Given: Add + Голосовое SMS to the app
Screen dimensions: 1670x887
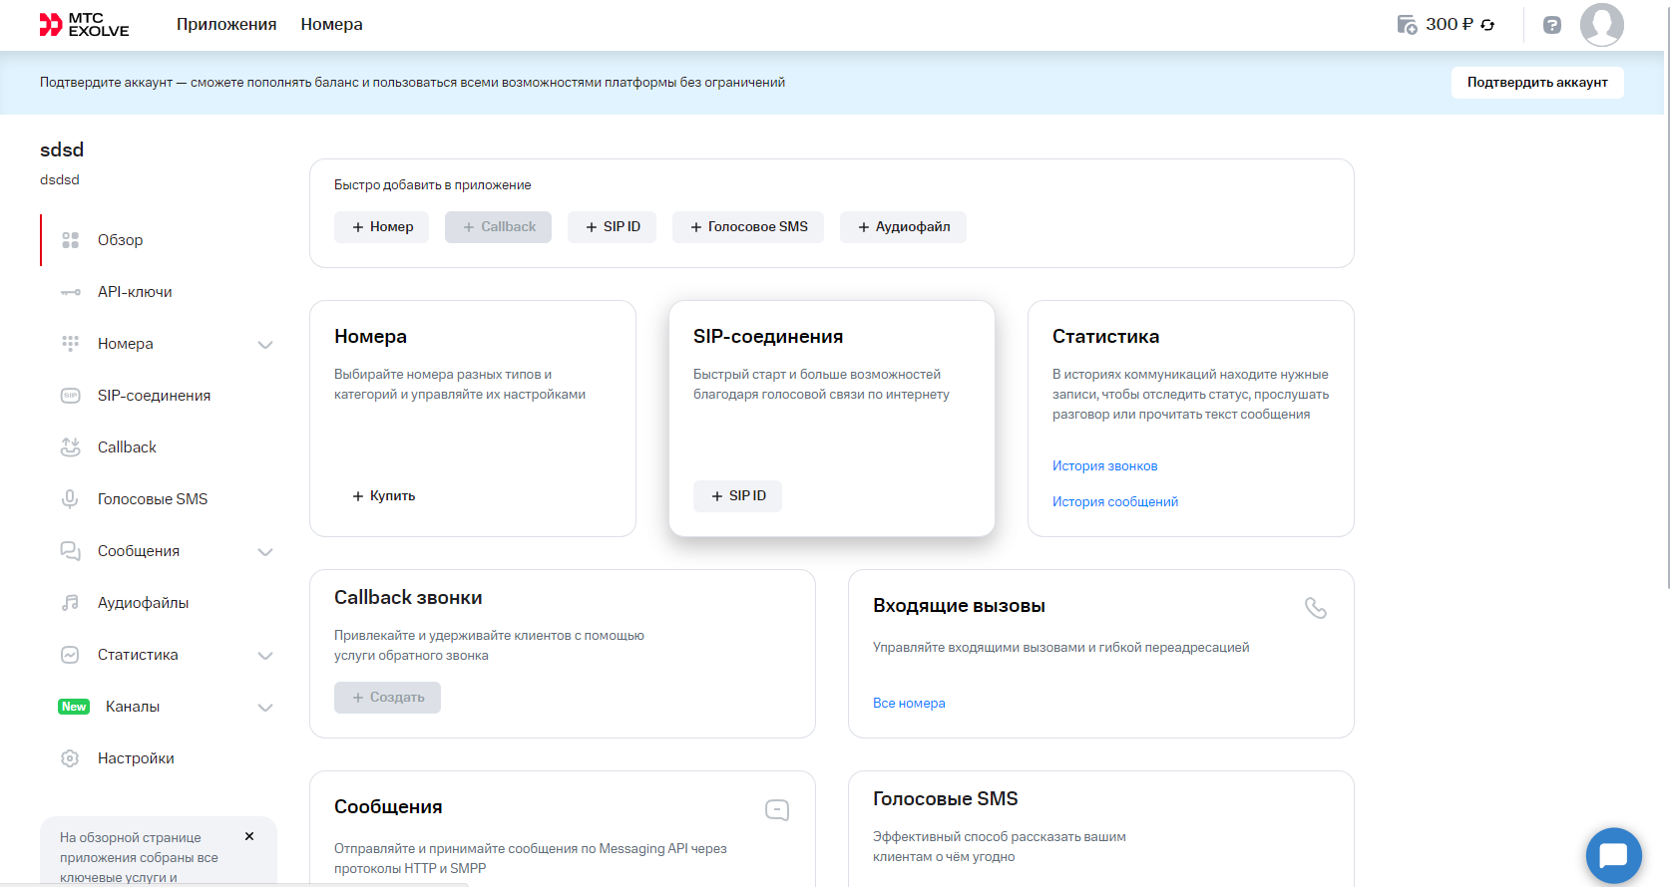Looking at the screenshot, I should 748,227.
